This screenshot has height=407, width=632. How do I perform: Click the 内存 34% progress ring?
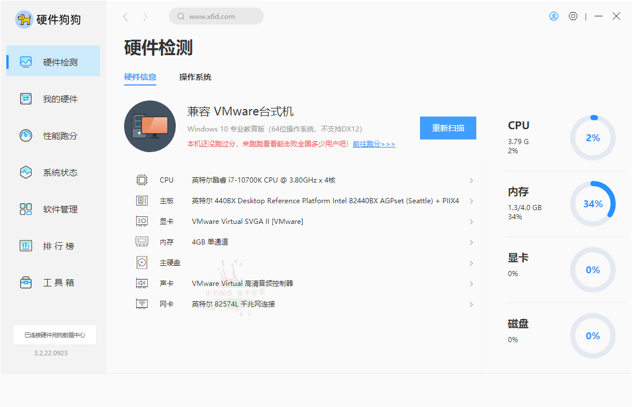(x=592, y=203)
